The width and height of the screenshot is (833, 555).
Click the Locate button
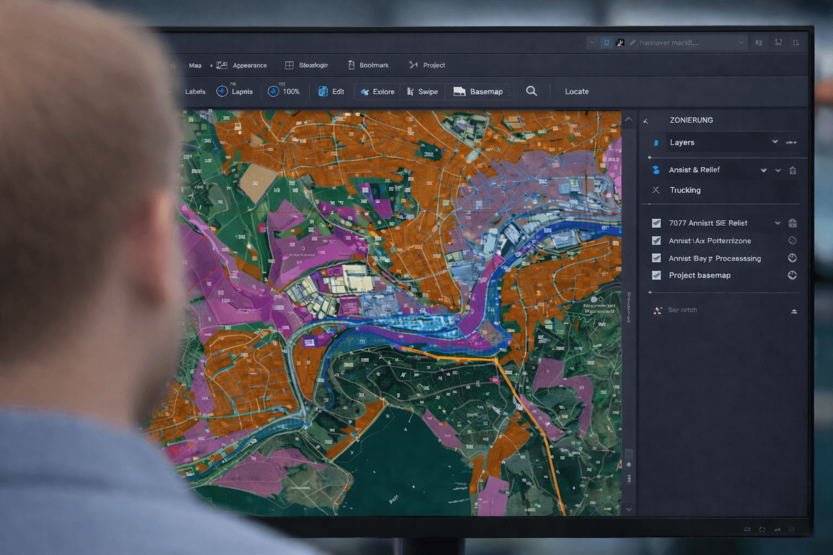[x=576, y=92]
